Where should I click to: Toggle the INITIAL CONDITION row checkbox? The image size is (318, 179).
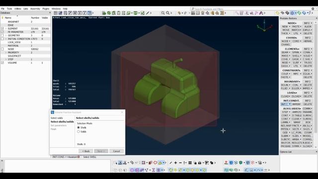[2, 39]
